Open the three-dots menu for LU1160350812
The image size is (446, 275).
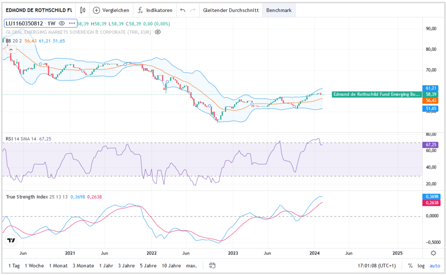[x=72, y=24]
